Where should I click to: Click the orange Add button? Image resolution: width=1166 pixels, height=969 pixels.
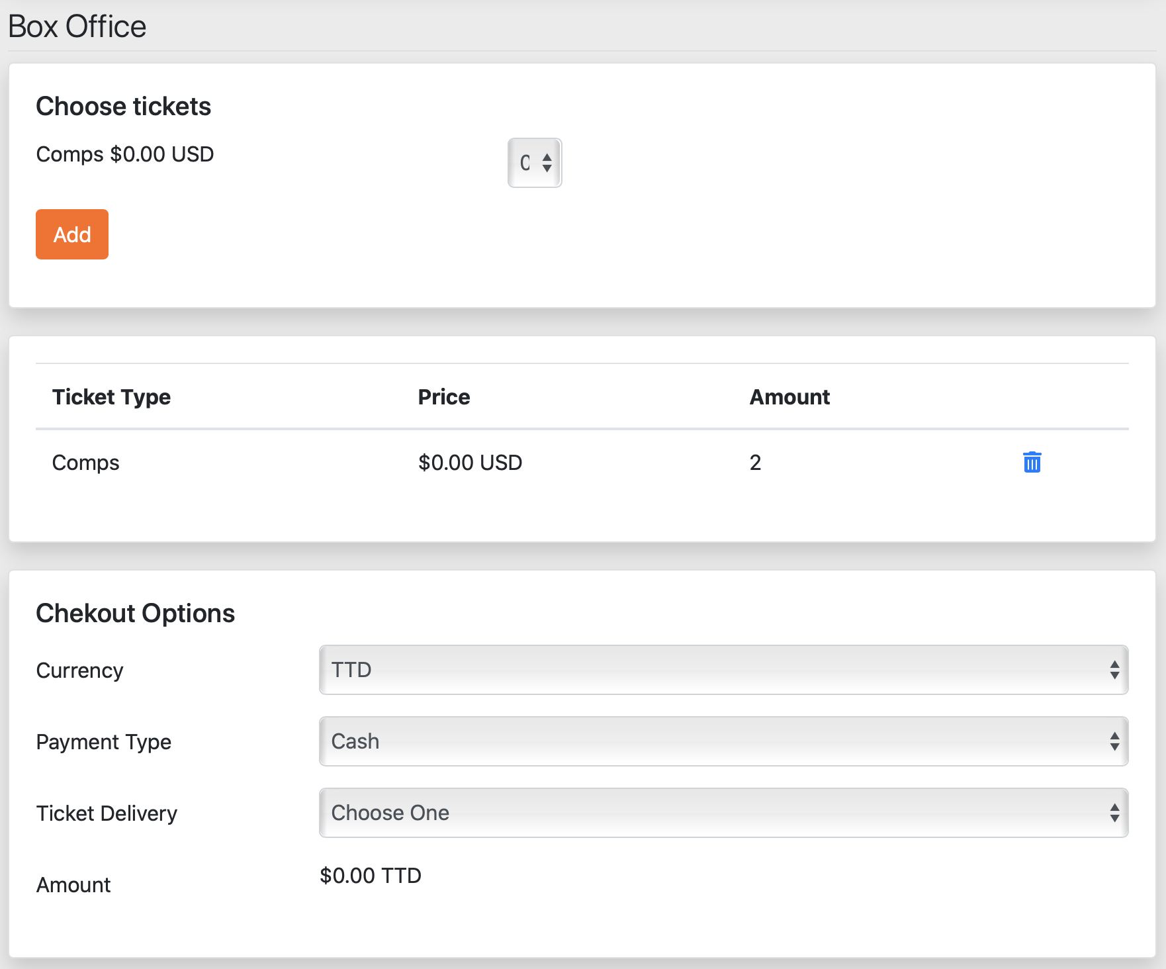72,234
